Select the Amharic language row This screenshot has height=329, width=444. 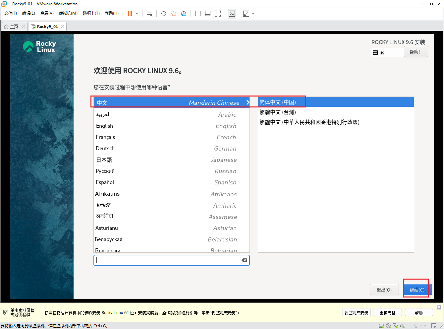[x=171, y=205]
